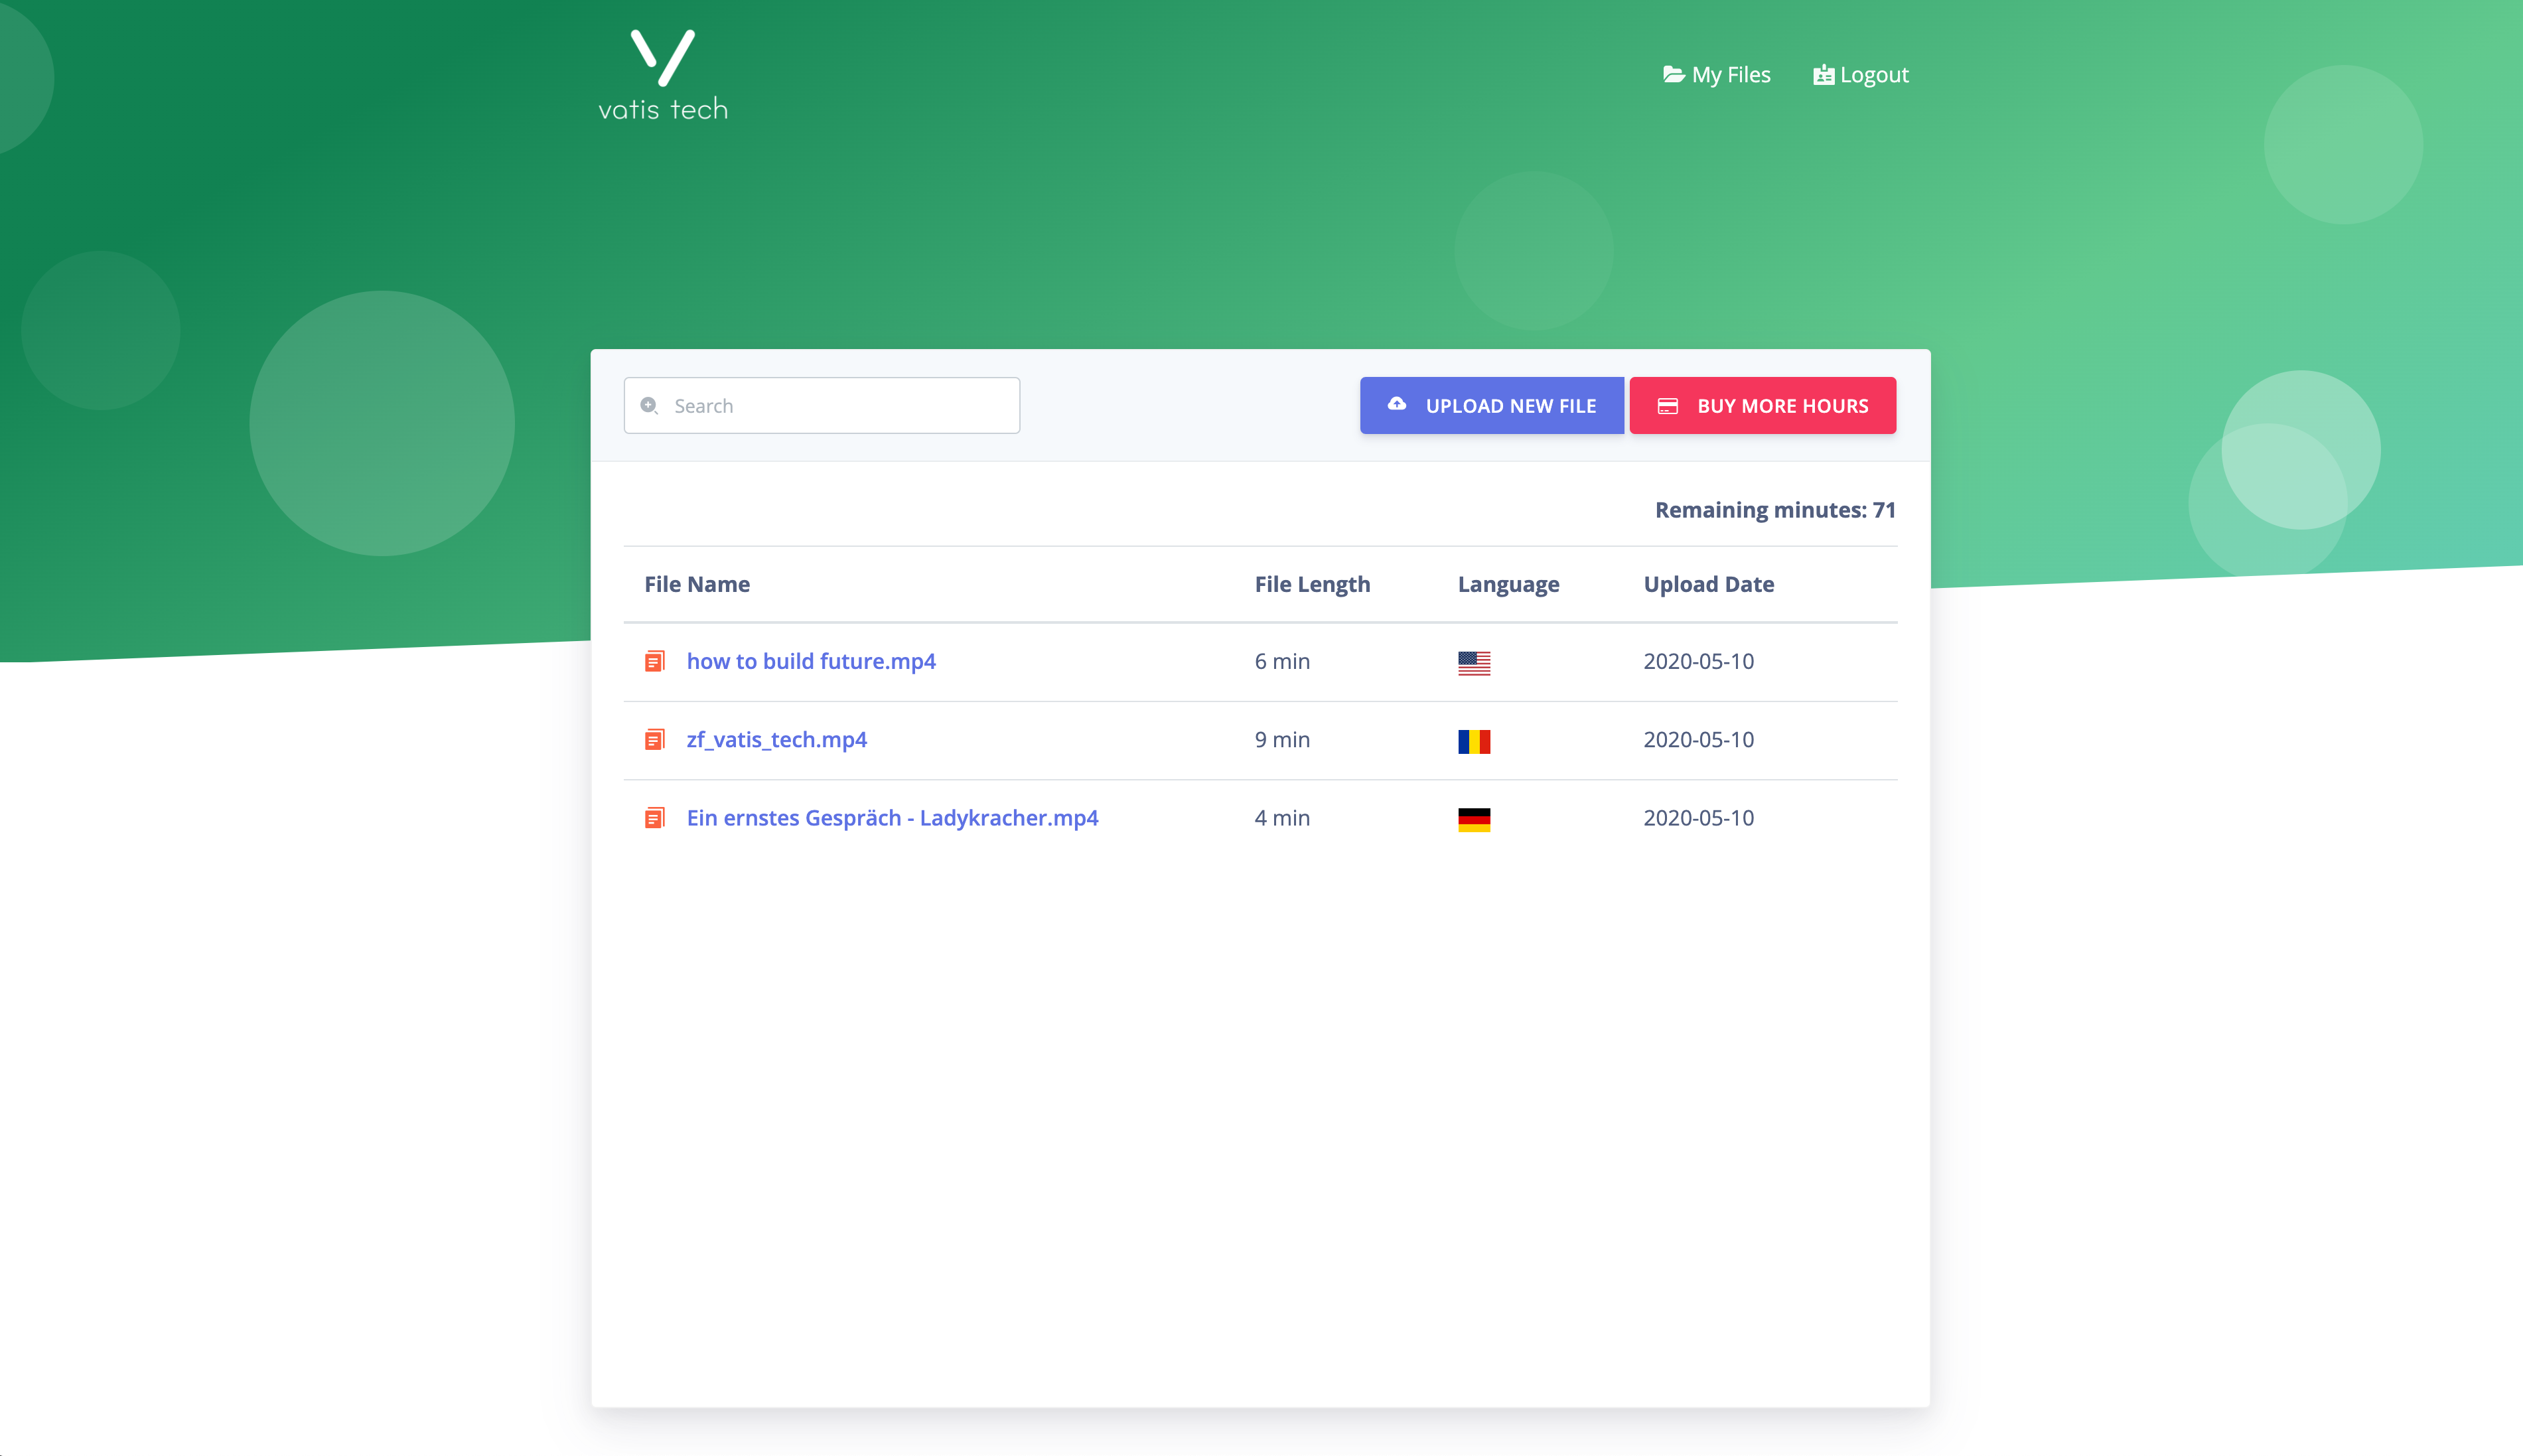
Task: Click the File Name column header
Action: [x=697, y=584]
